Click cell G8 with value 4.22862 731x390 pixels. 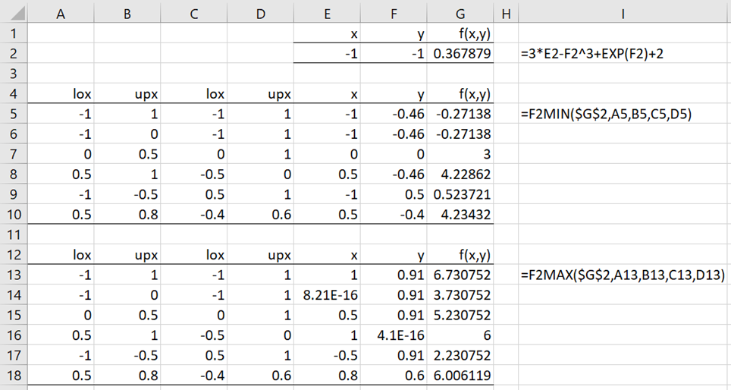(460, 174)
